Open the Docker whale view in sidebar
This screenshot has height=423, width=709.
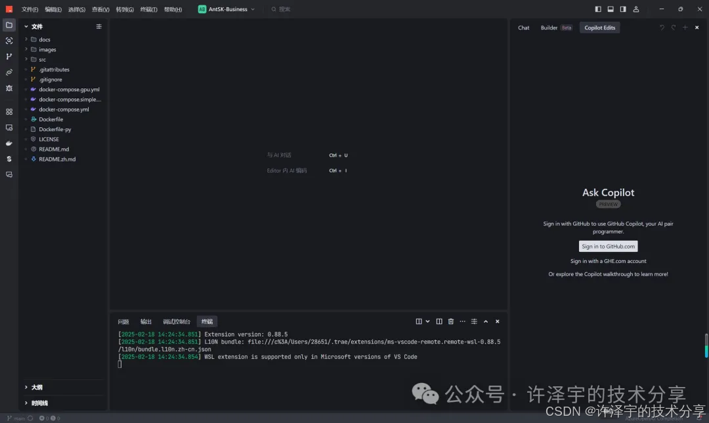[9, 143]
